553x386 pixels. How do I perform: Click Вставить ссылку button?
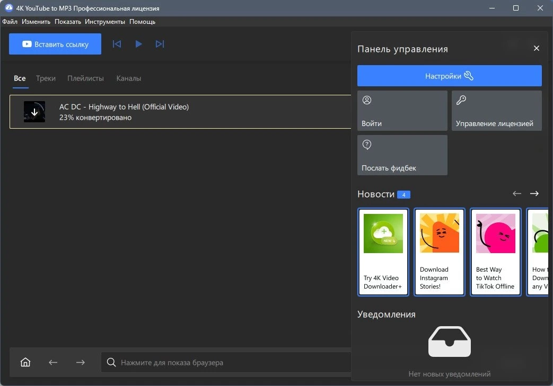click(x=55, y=44)
